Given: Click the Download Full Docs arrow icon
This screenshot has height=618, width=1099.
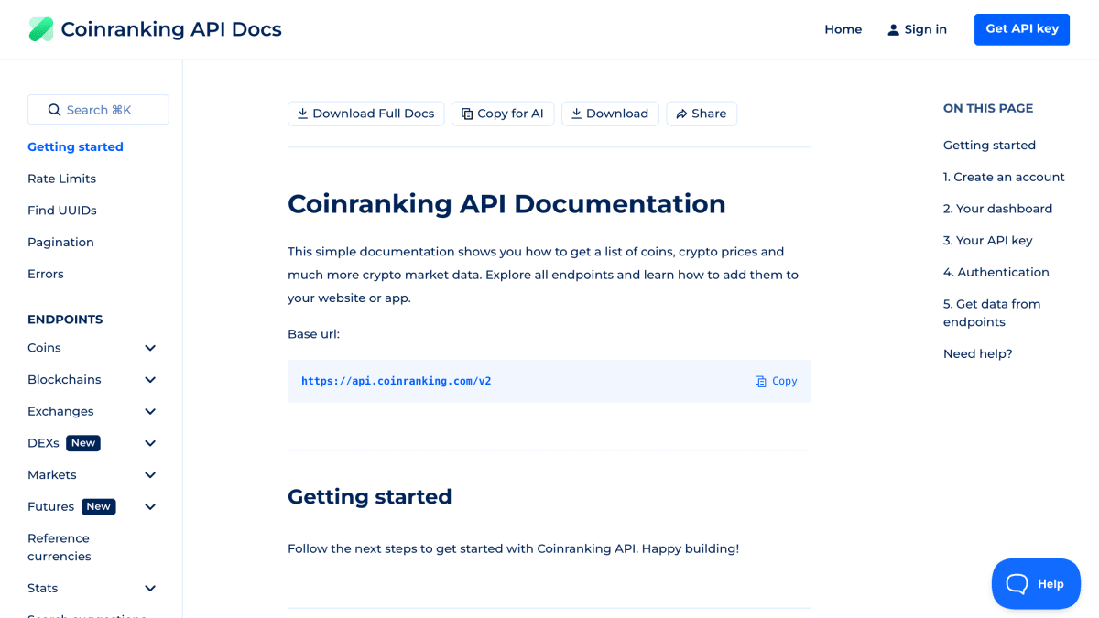Looking at the screenshot, I should (x=302, y=114).
